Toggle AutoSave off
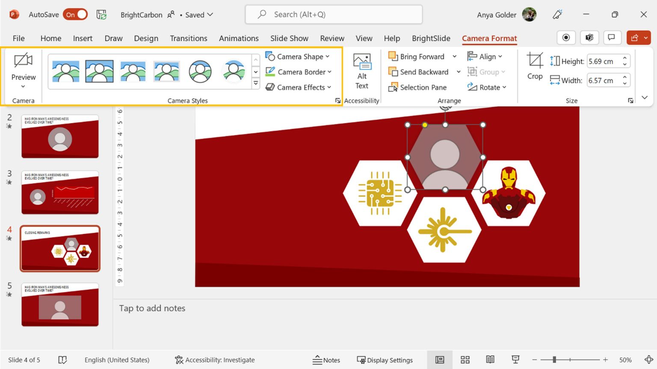Screen dimensions: 657x369 [75, 14]
